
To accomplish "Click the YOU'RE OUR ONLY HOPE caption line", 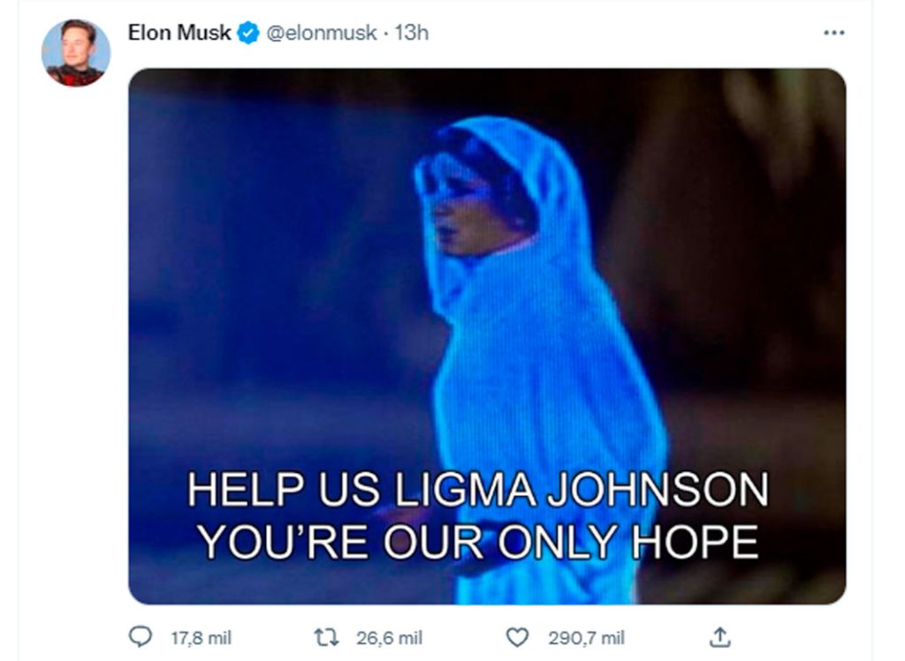I will click(x=478, y=542).
